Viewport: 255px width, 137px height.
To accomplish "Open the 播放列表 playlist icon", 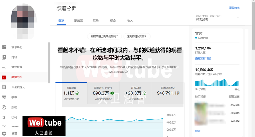I will (4, 67).
